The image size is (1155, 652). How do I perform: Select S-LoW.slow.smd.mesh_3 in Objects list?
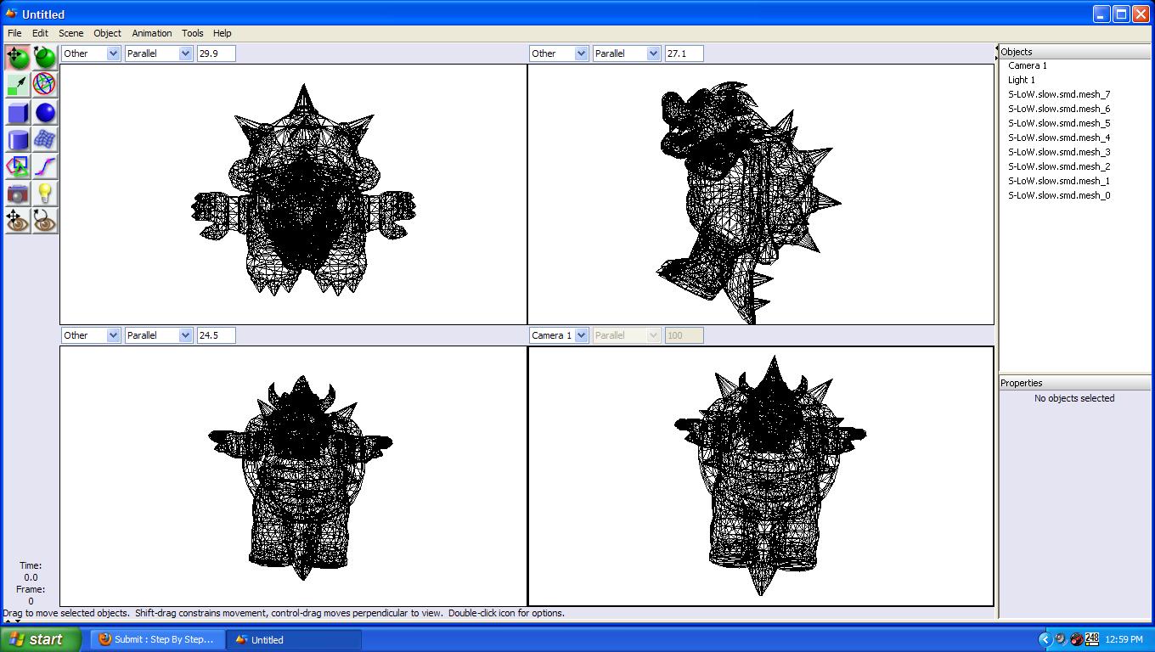pos(1059,152)
